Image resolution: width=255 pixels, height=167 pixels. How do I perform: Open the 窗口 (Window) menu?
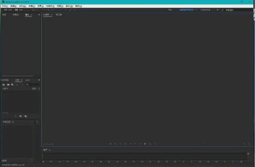69,6
